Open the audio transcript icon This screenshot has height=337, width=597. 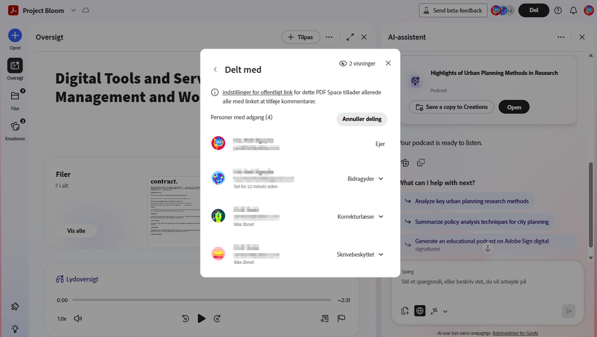[x=324, y=319]
